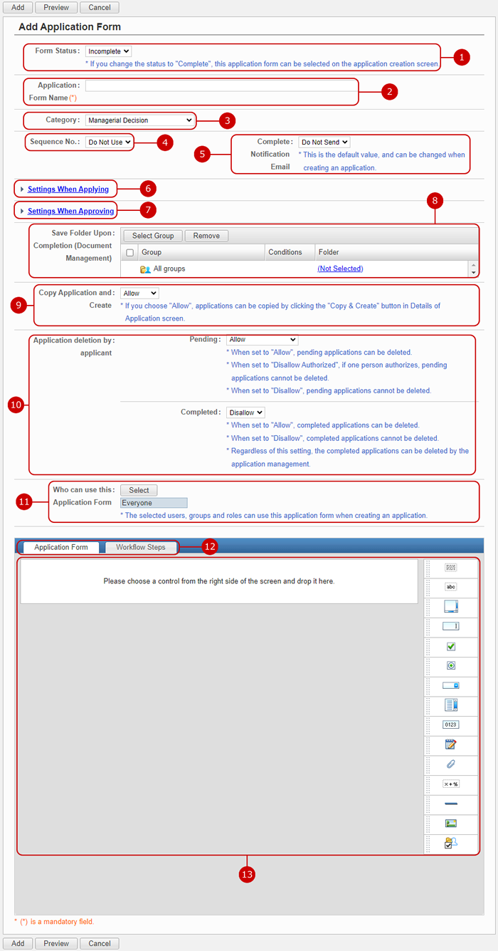Click the top Cancel button
498x951 pixels.
pos(100,7)
